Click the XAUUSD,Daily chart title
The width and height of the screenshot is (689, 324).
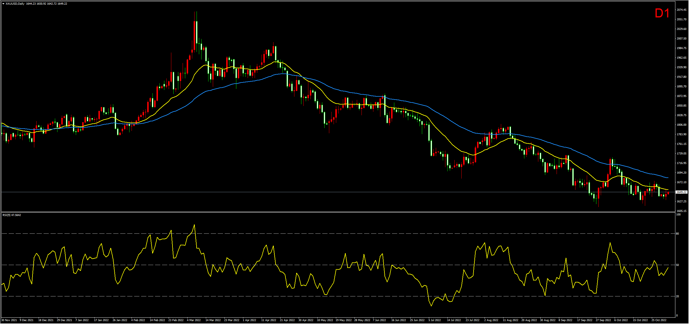(15, 4)
